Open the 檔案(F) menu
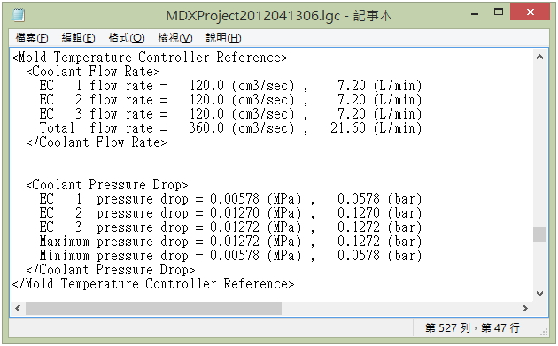Image resolution: width=558 pixels, height=346 pixels. [32, 38]
